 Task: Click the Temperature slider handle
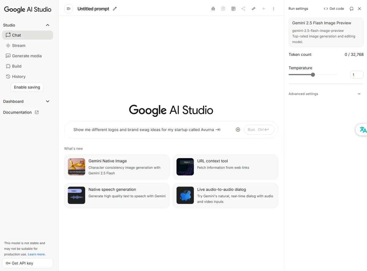313,75
